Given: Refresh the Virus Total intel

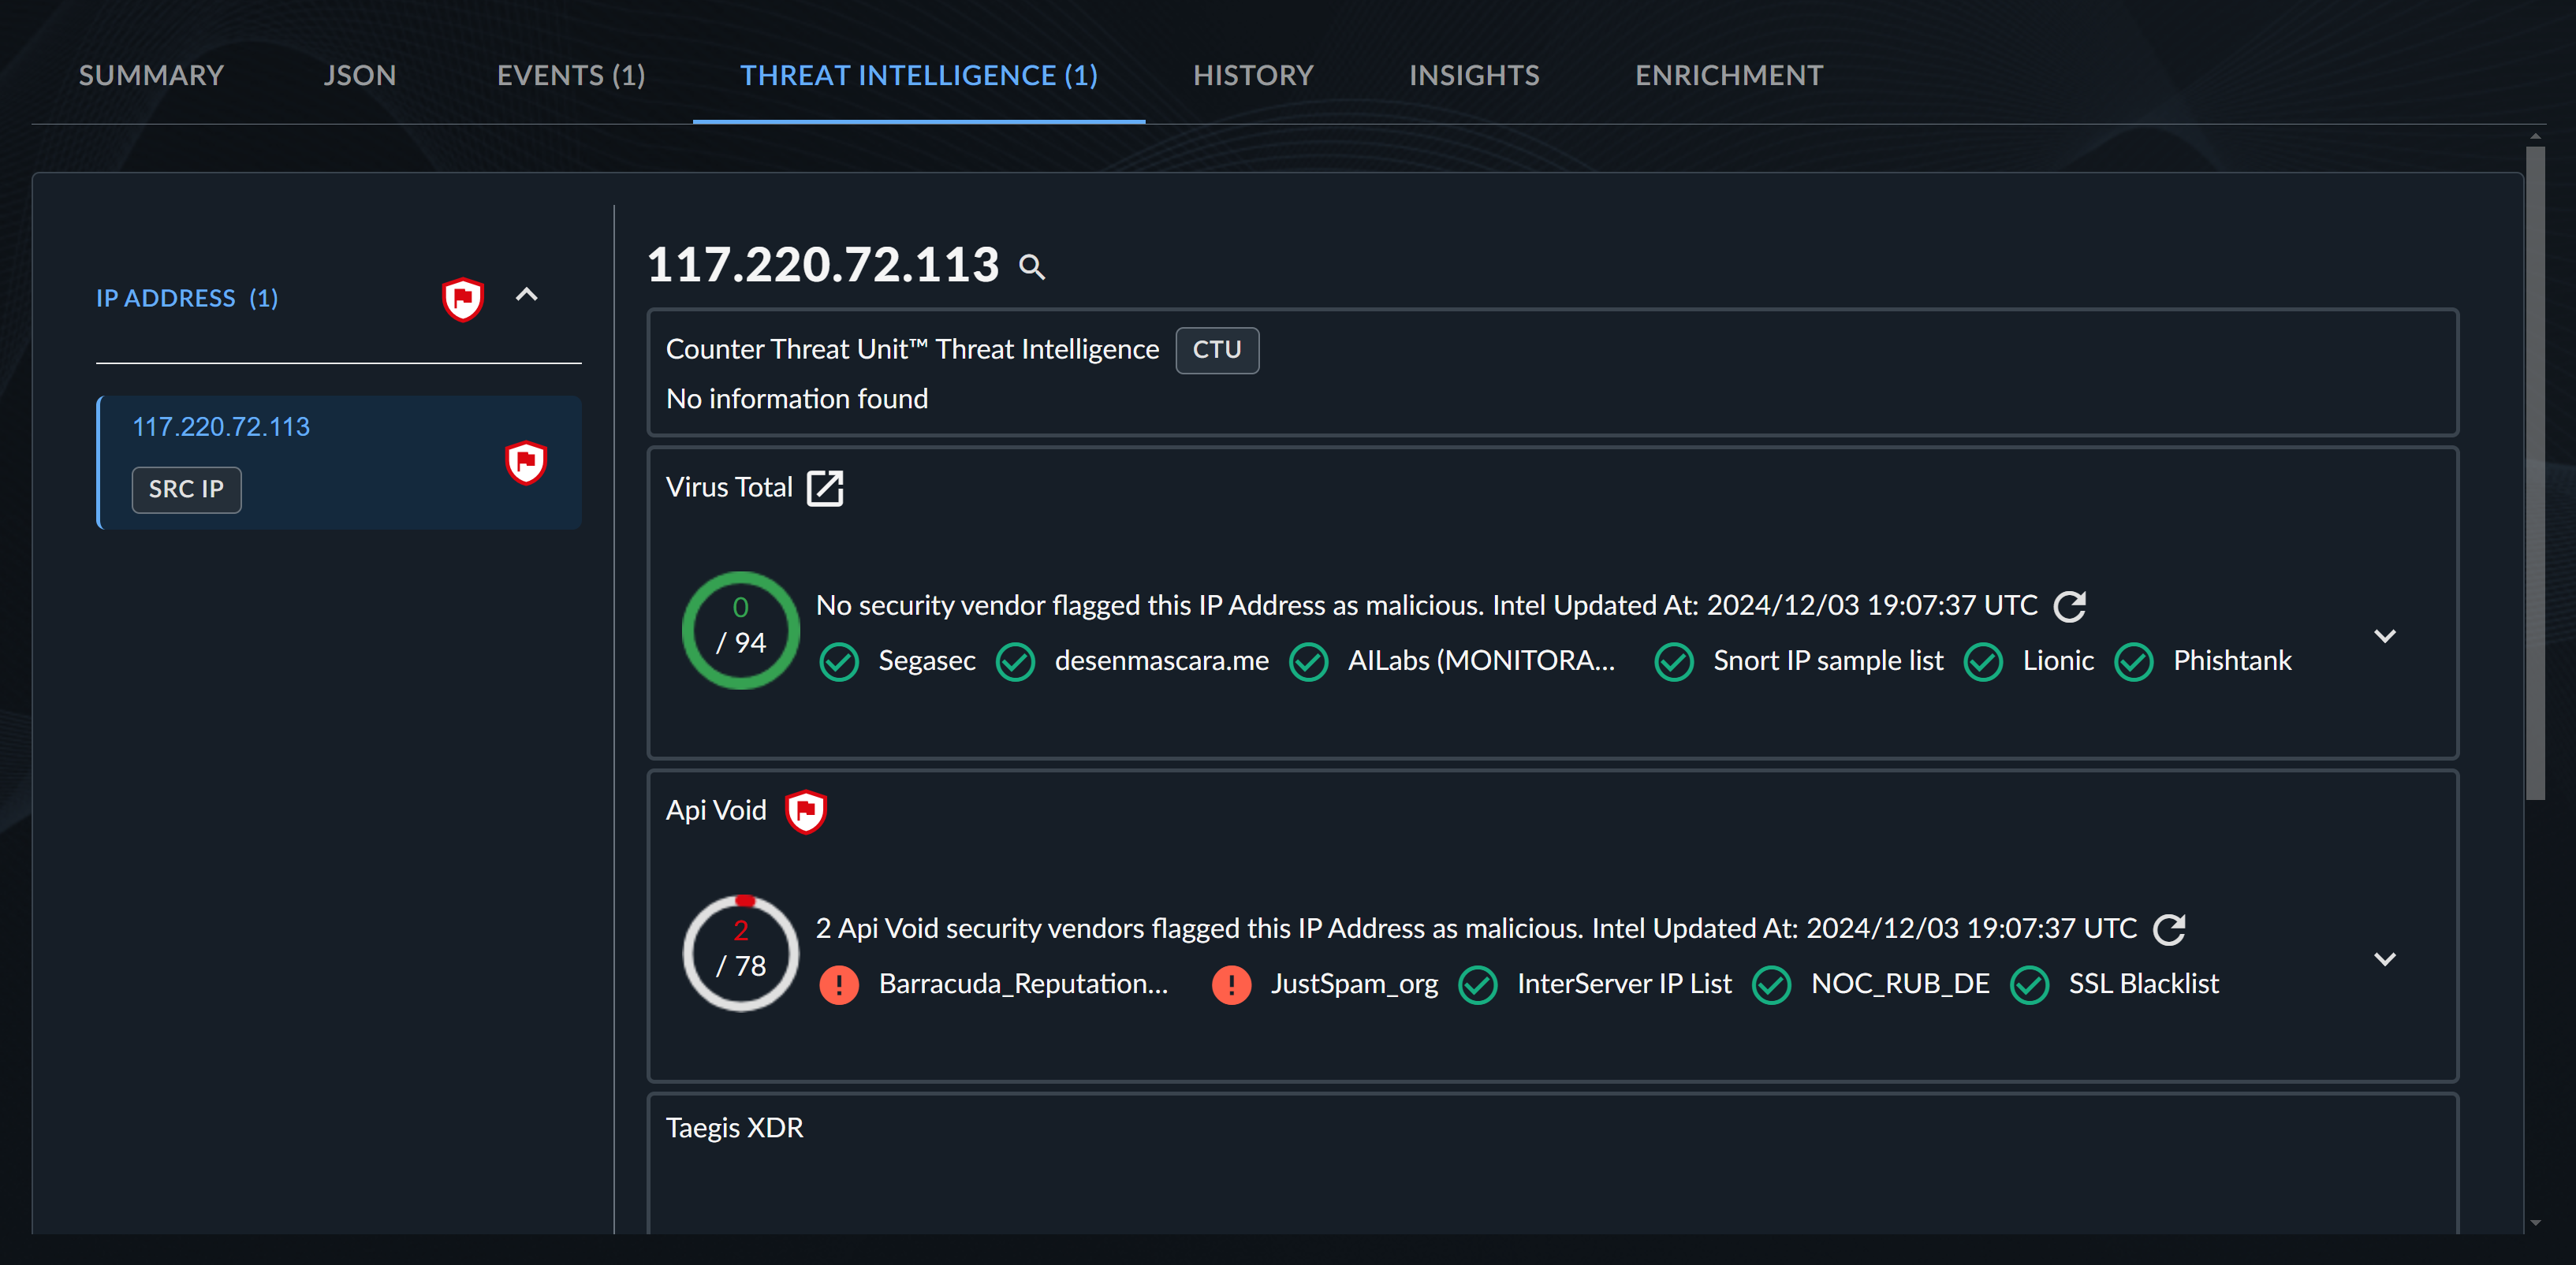Looking at the screenshot, I should 2069,605.
